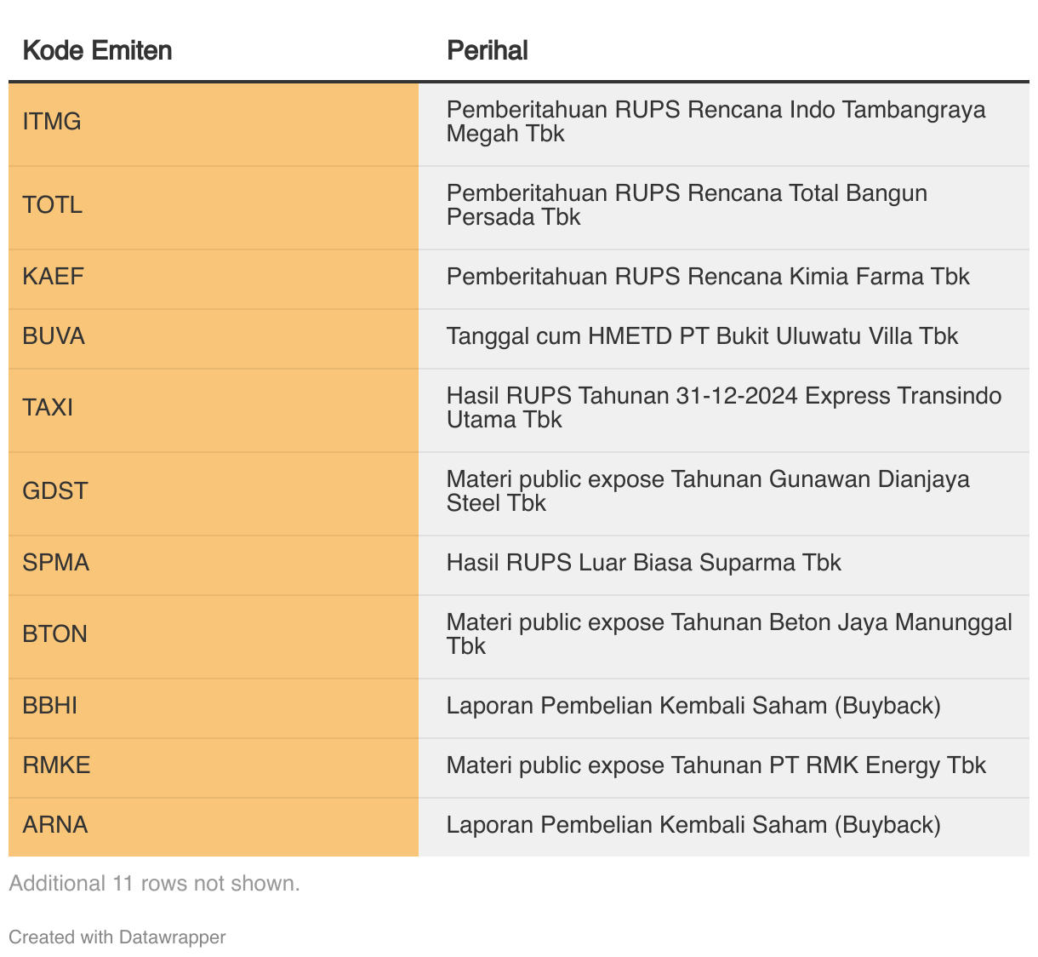Screen dimensions: 1038x957
Task: Click the KAEF emiten code
Action: (53, 277)
